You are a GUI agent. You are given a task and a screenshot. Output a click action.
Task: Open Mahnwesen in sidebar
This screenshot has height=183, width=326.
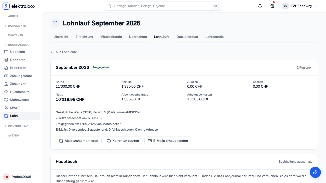click(21, 100)
